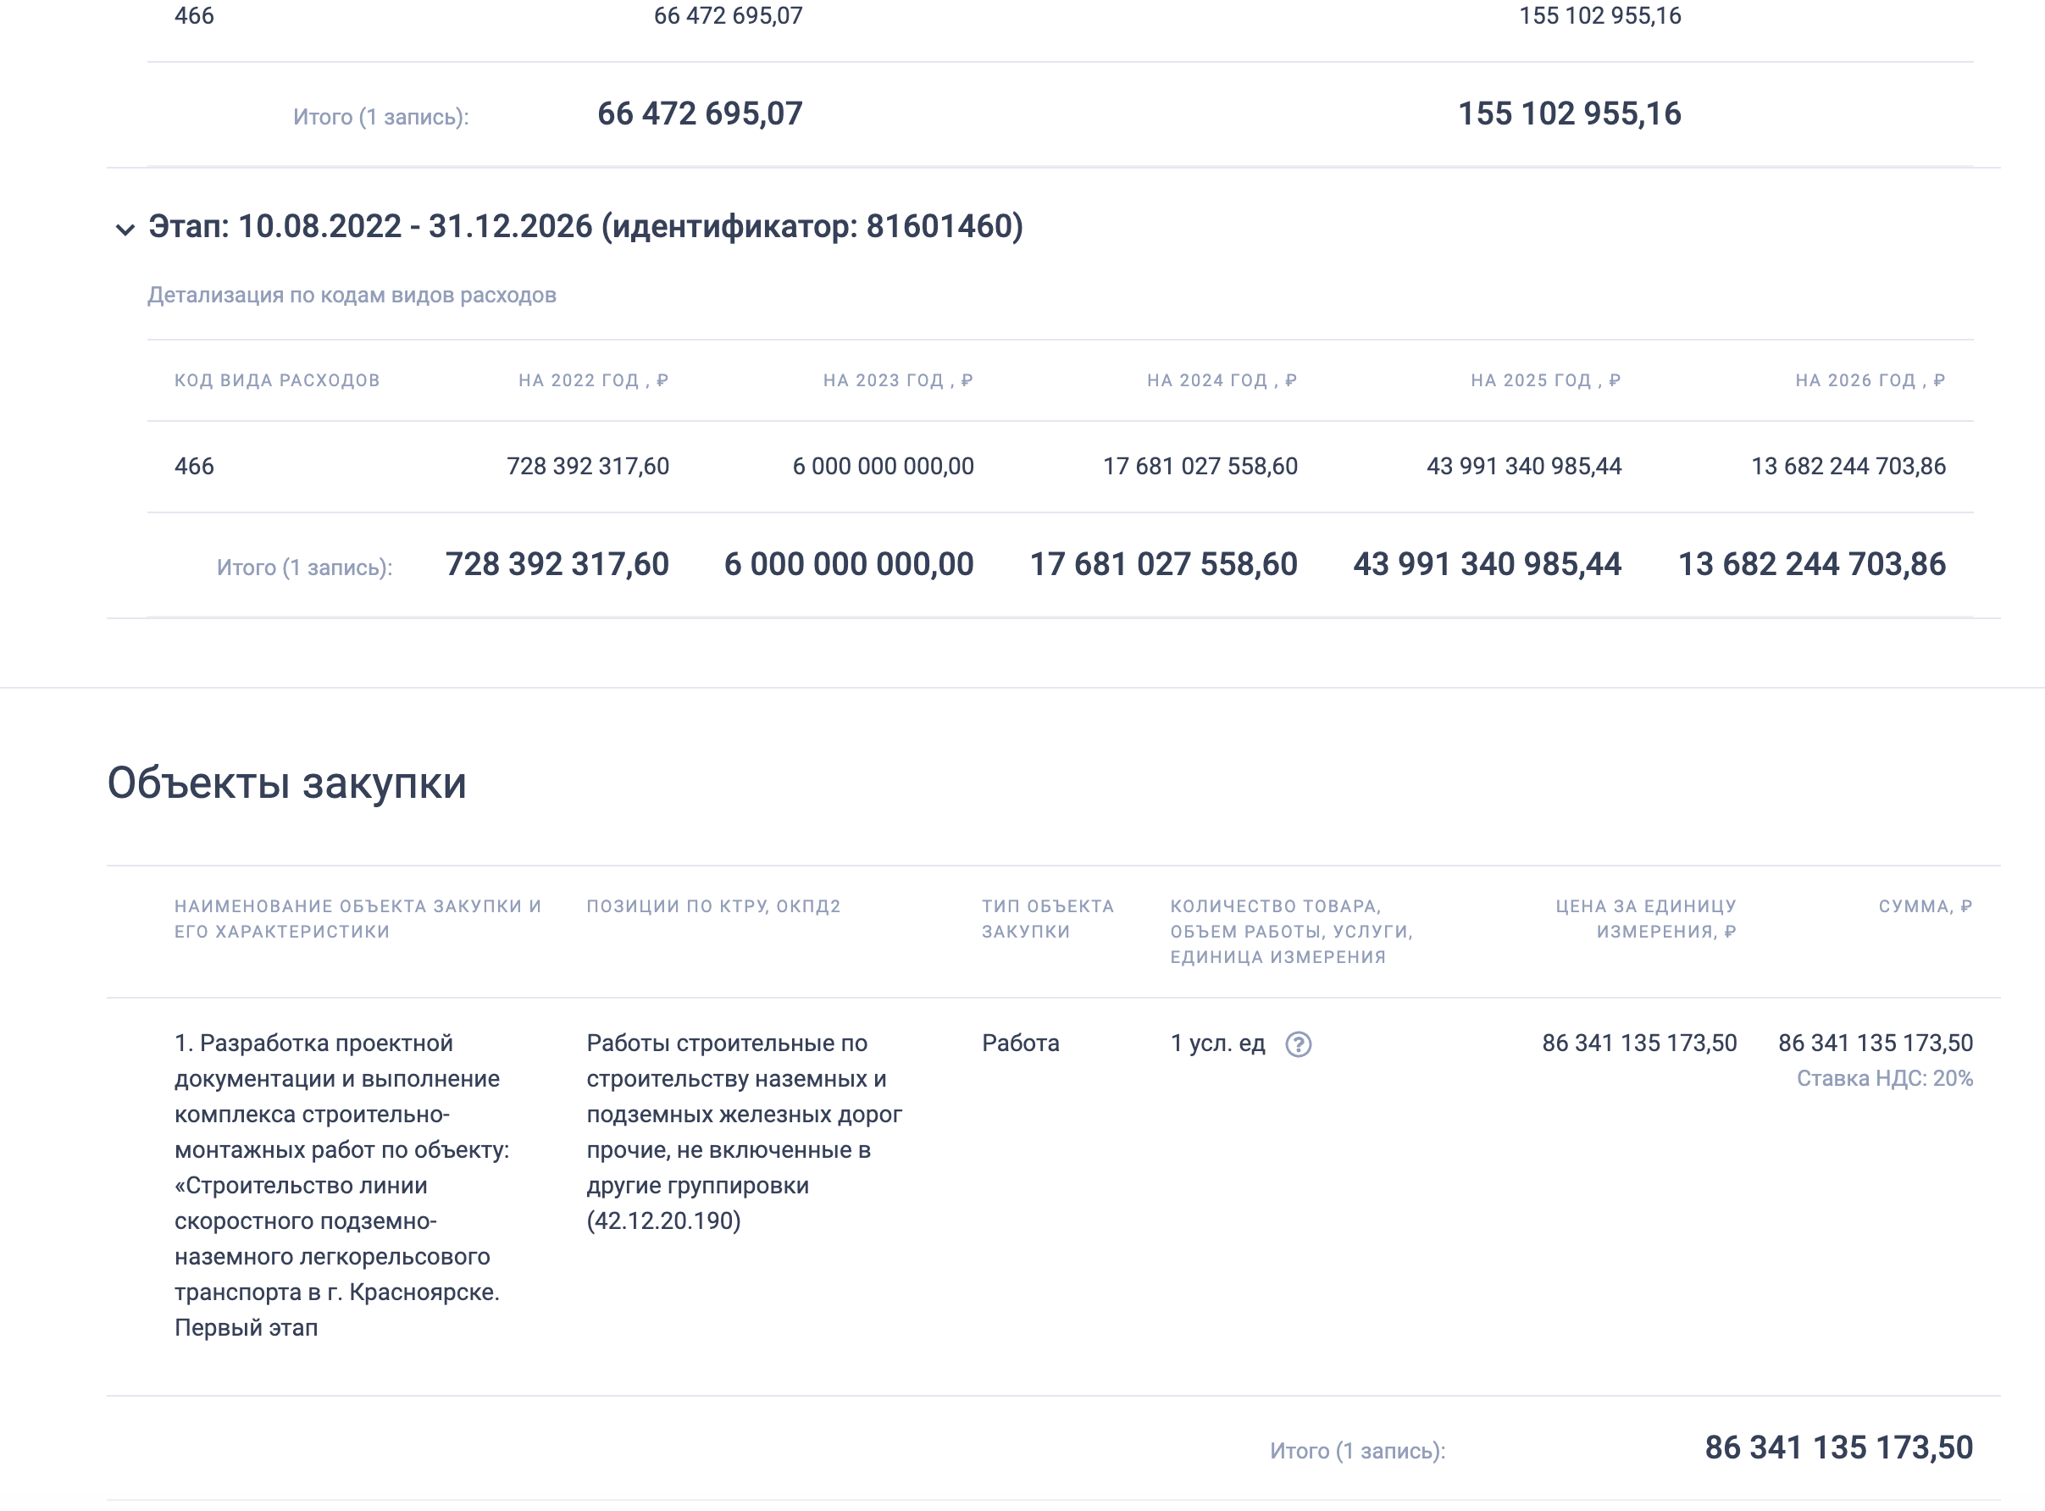Viewport: 2045px width, 1511px height.
Task: Click the bold total 43 991 340 985,44 value
Action: 1486,564
